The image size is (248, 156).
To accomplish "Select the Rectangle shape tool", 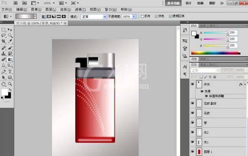I will [10, 77].
